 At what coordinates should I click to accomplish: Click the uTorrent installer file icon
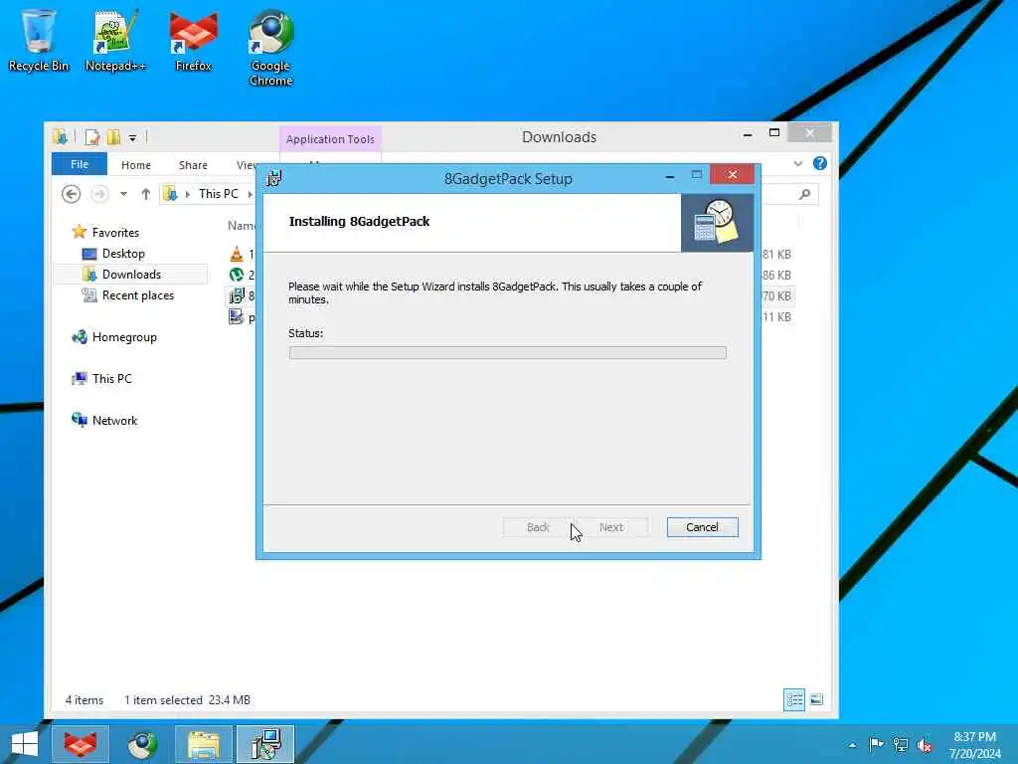pyautogui.click(x=237, y=275)
